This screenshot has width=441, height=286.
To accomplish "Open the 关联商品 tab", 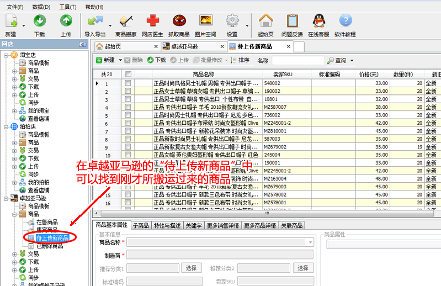I will [x=292, y=225].
